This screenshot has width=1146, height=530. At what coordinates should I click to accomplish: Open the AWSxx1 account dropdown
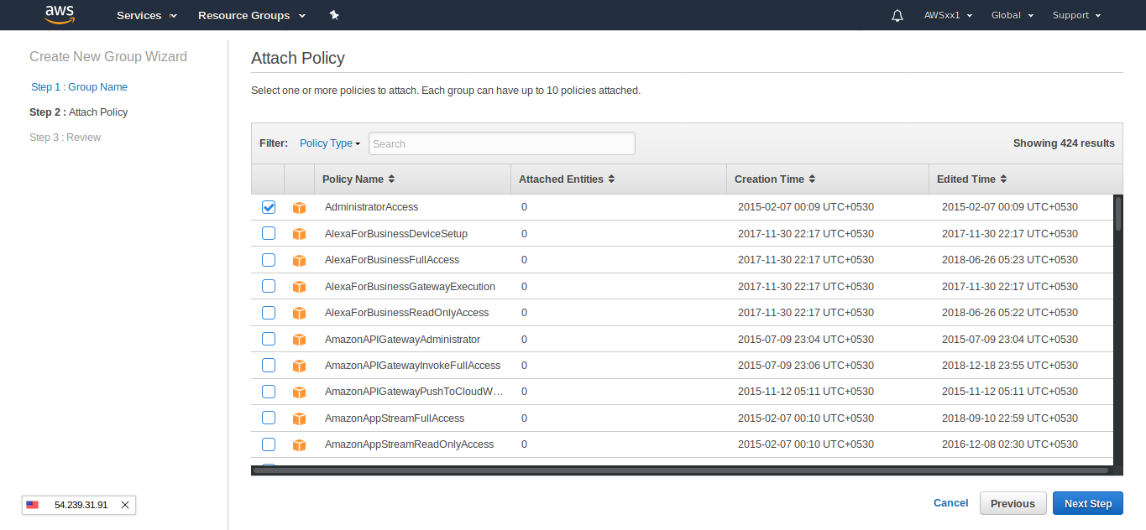(948, 15)
